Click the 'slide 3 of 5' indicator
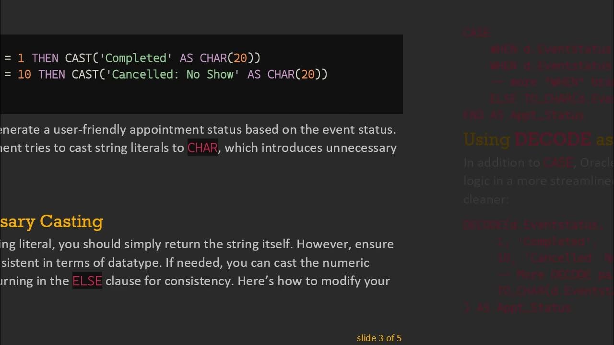The image size is (614, 345). tap(379, 338)
